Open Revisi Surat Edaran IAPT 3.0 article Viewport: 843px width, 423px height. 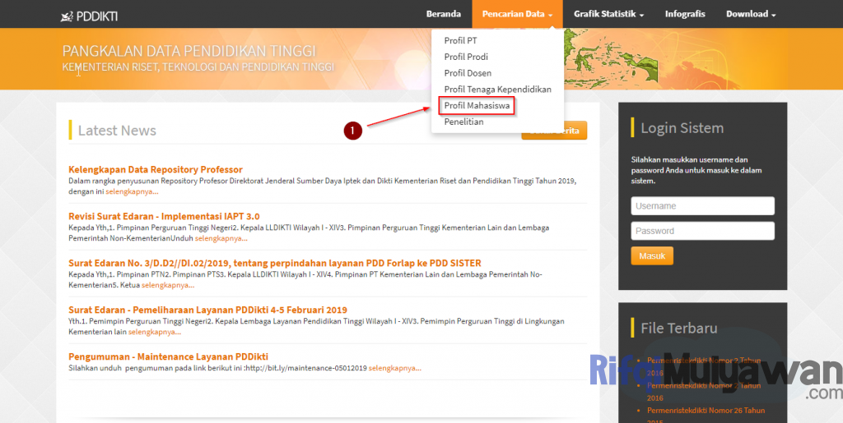click(164, 216)
